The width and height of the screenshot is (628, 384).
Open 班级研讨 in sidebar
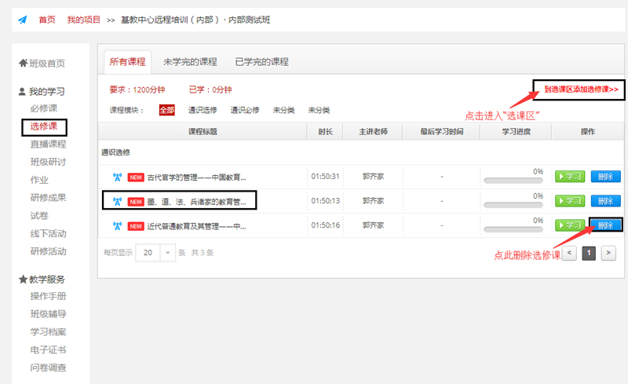pos(48,162)
